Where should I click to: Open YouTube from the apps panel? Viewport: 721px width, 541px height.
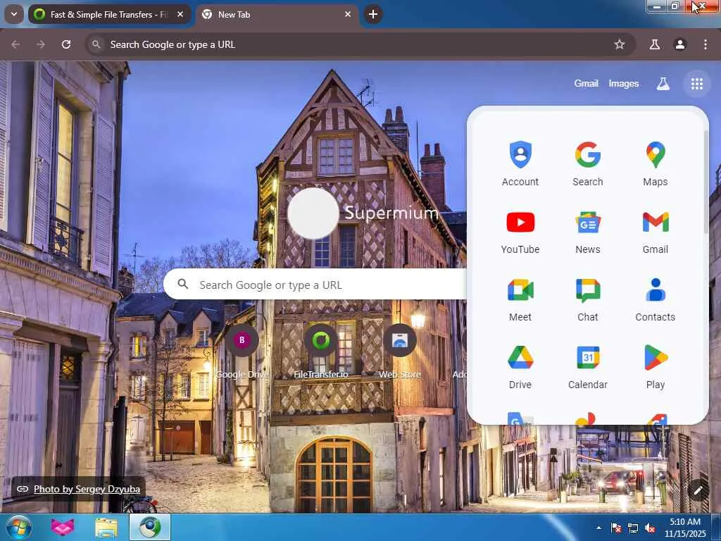tap(520, 231)
